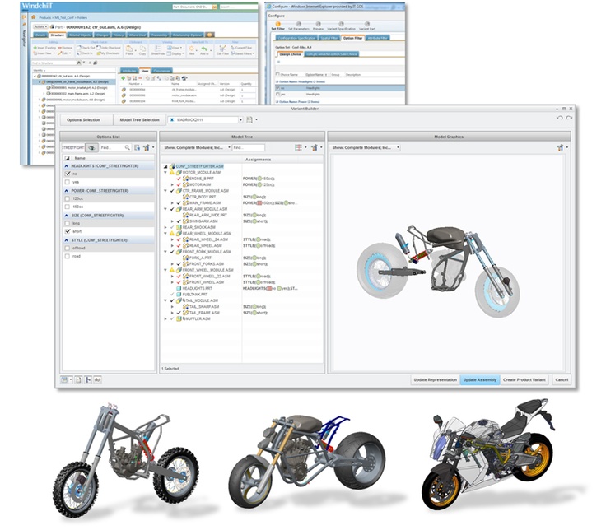
Task: Click the search magnifier in Options List
Action: [127, 147]
